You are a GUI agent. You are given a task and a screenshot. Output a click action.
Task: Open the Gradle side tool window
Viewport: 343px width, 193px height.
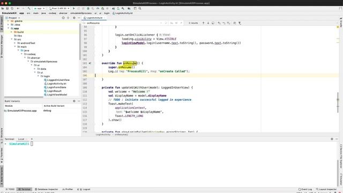pos(341,23)
